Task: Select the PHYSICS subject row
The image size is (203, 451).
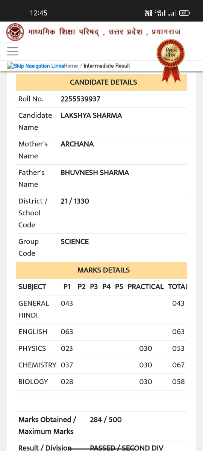Action: 101,348
